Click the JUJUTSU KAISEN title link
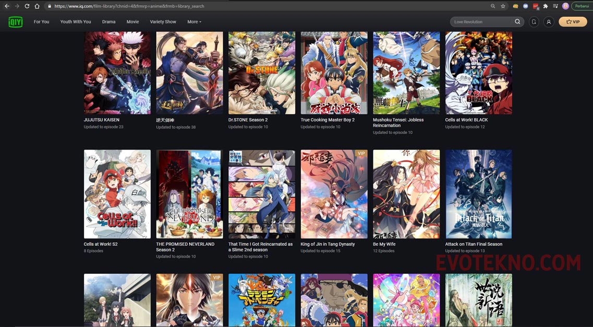 click(101, 120)
